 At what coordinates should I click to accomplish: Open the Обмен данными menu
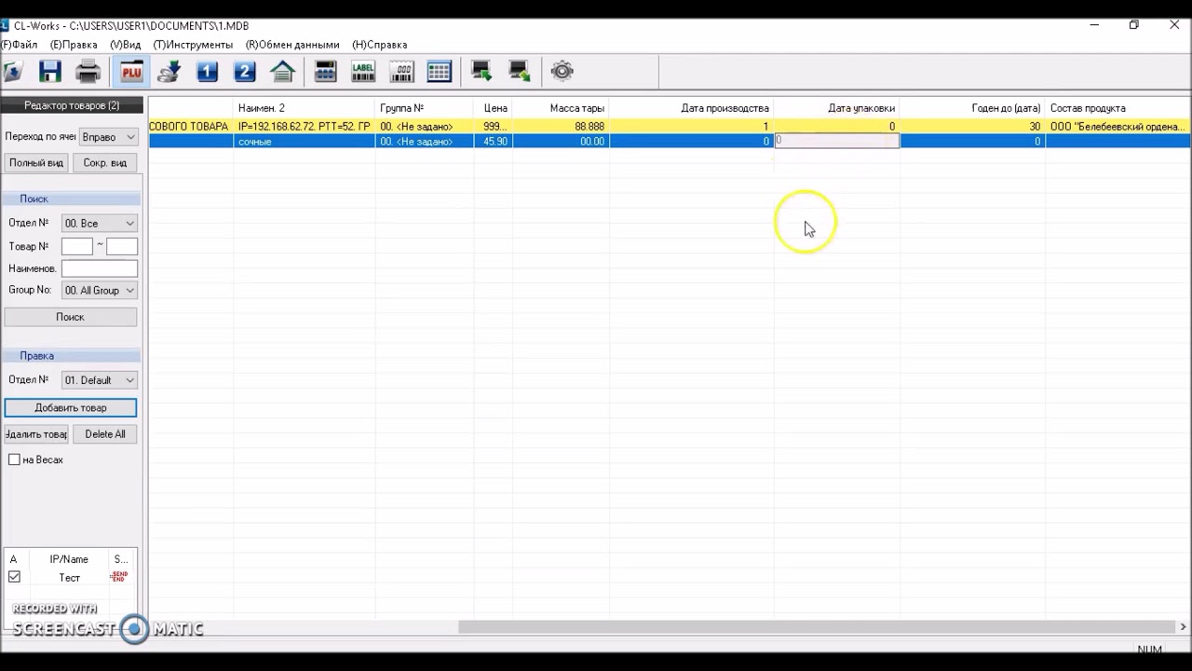292,45
